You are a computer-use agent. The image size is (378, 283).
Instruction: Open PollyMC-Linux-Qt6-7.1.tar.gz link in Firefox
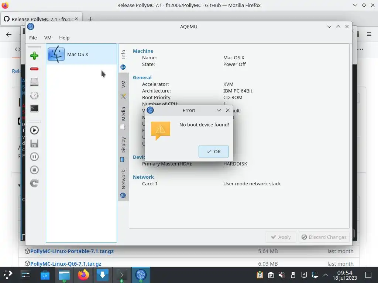tap(66, 264)
